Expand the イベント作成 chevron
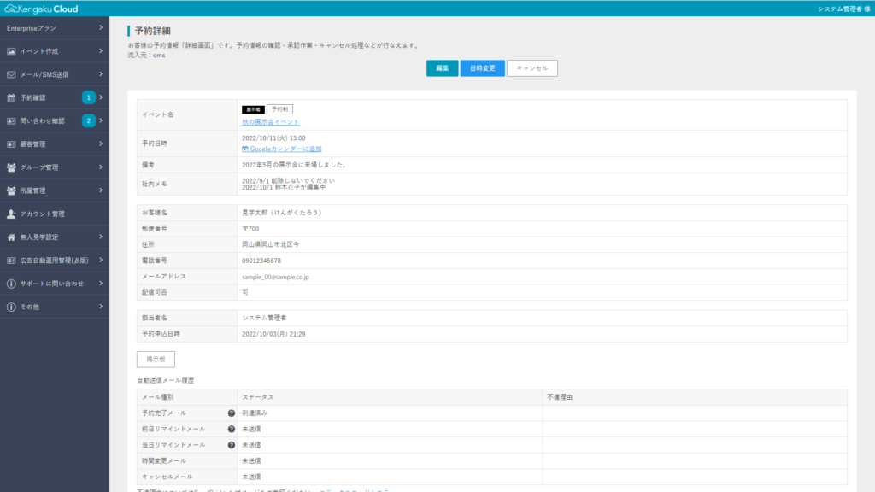This screenshot has height=492, width=875. pos(101,50)
